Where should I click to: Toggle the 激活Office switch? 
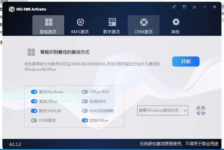34,101
